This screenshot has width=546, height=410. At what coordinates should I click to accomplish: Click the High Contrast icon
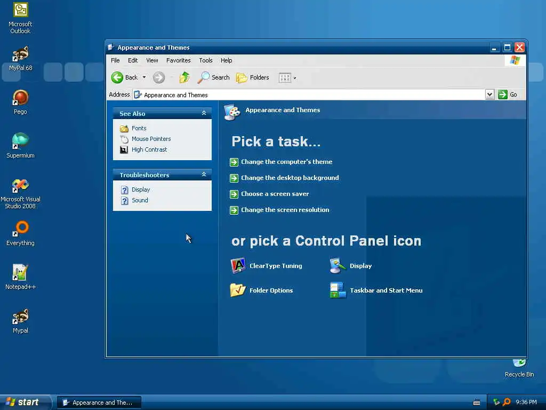(x=124, y=149)
